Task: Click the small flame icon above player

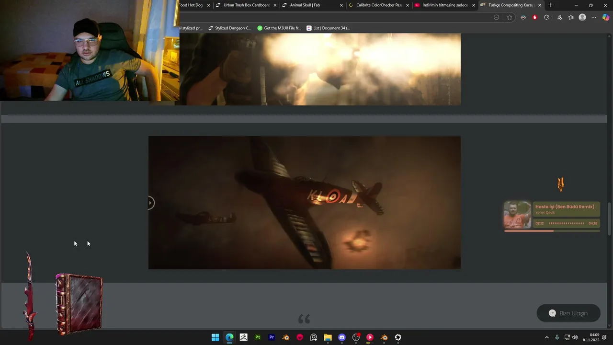Action: [x=560, y=184]
